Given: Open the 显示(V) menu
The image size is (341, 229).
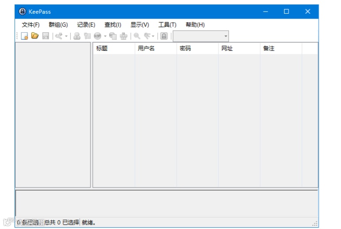Looking at the screenshot, I should (140, 25).
